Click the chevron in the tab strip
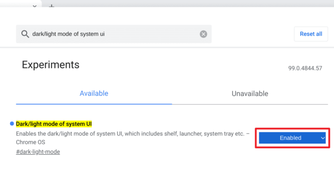The height and width of the screenshot is (186, 334). (34, 6)
